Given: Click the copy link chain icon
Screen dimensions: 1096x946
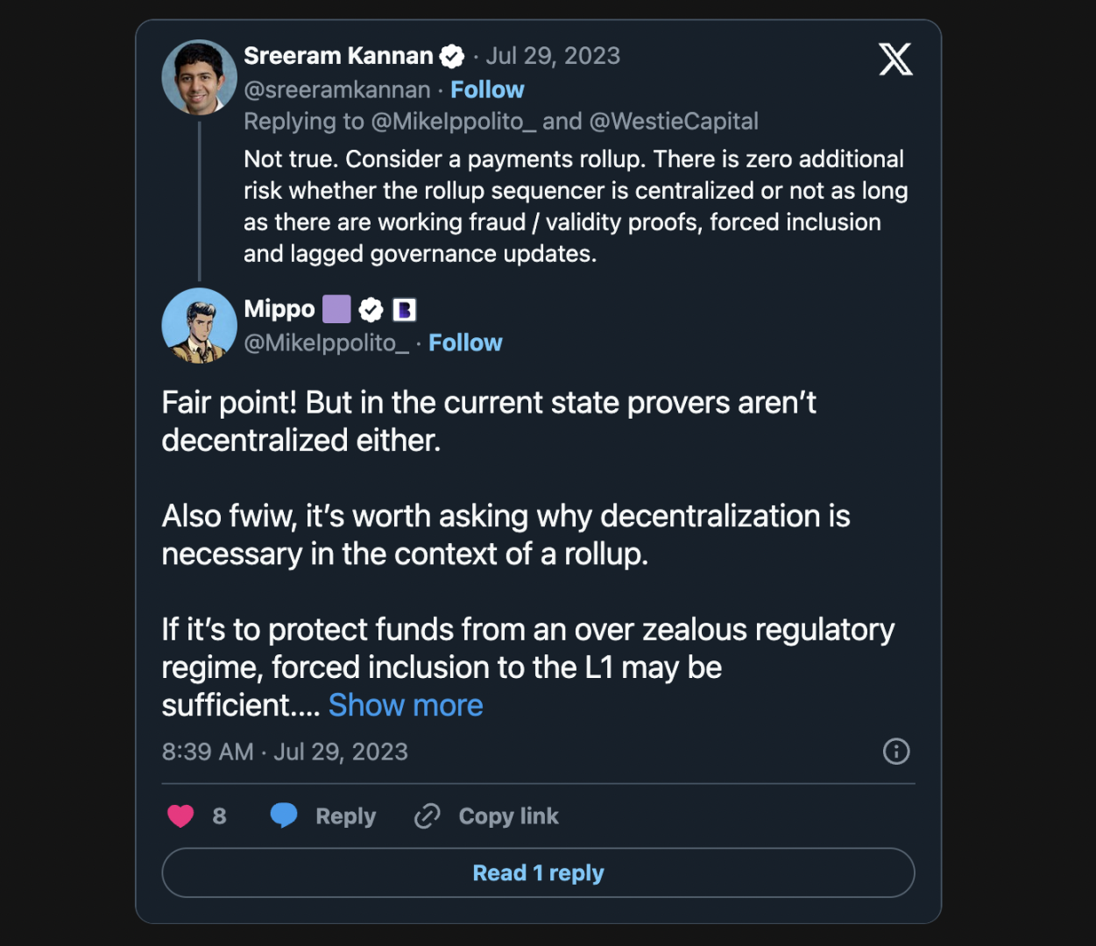Looking at the screenshot, I should (x=427, y=816).
